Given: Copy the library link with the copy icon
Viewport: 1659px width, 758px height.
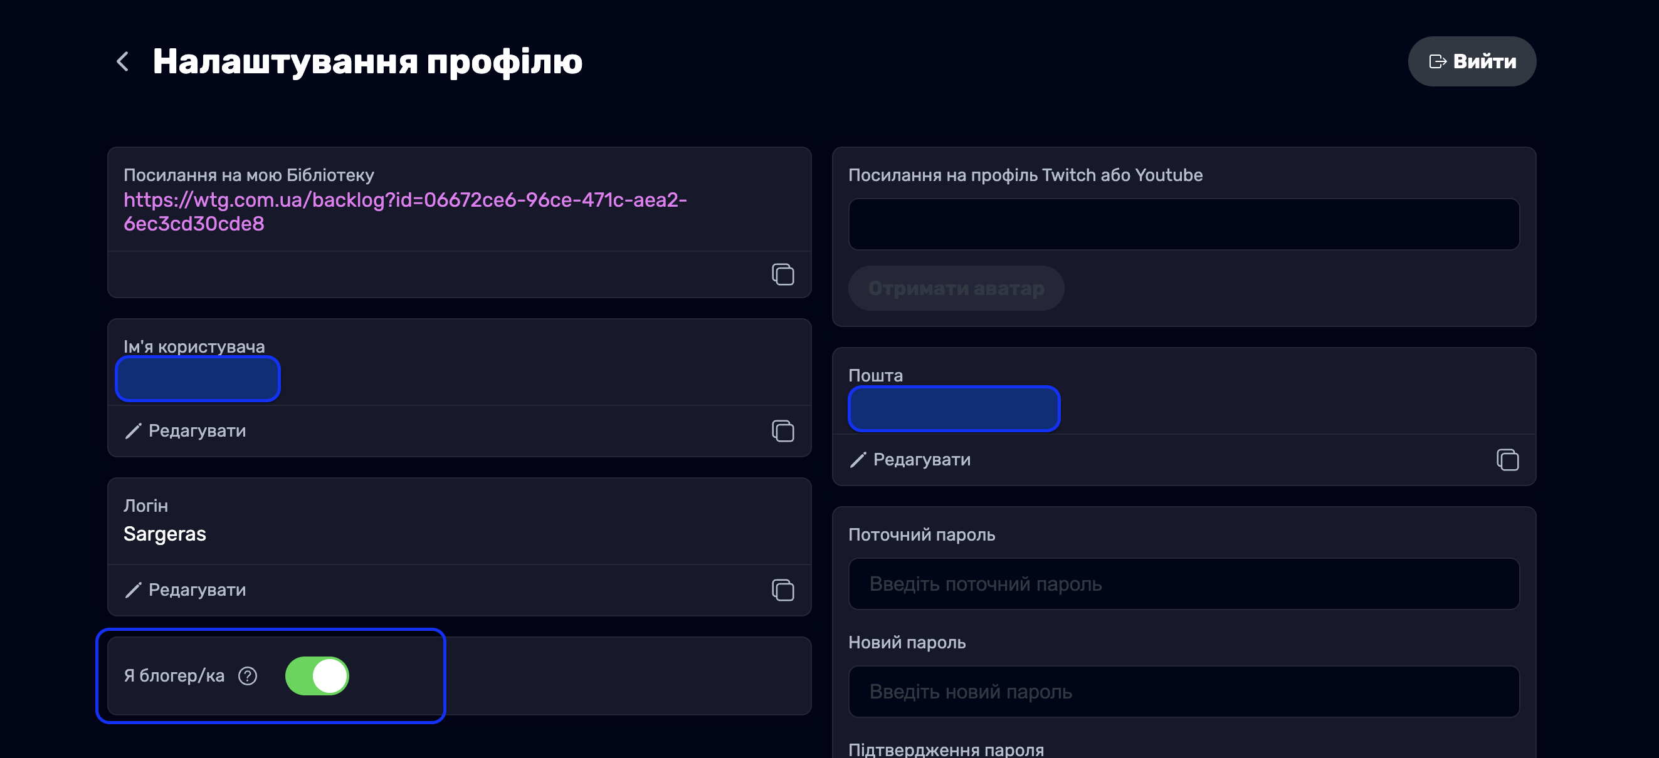Looking at the screenshot, I should tap(782, 275).
